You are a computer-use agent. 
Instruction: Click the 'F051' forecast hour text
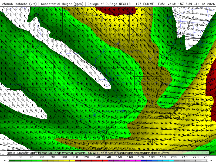(x=162, y=4)
